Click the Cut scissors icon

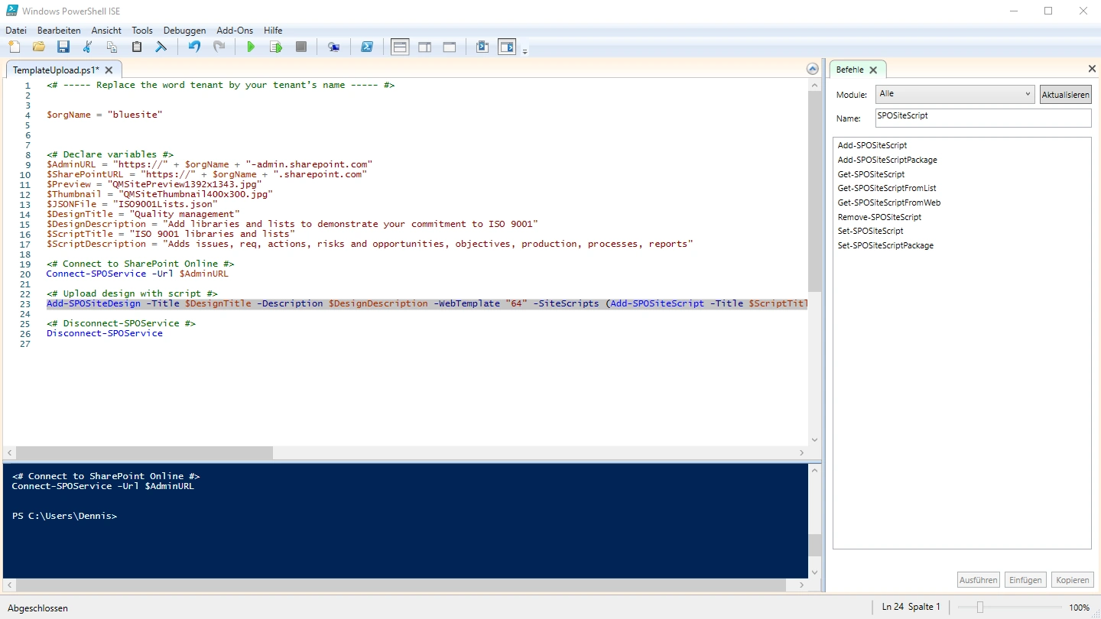(87, 47)
